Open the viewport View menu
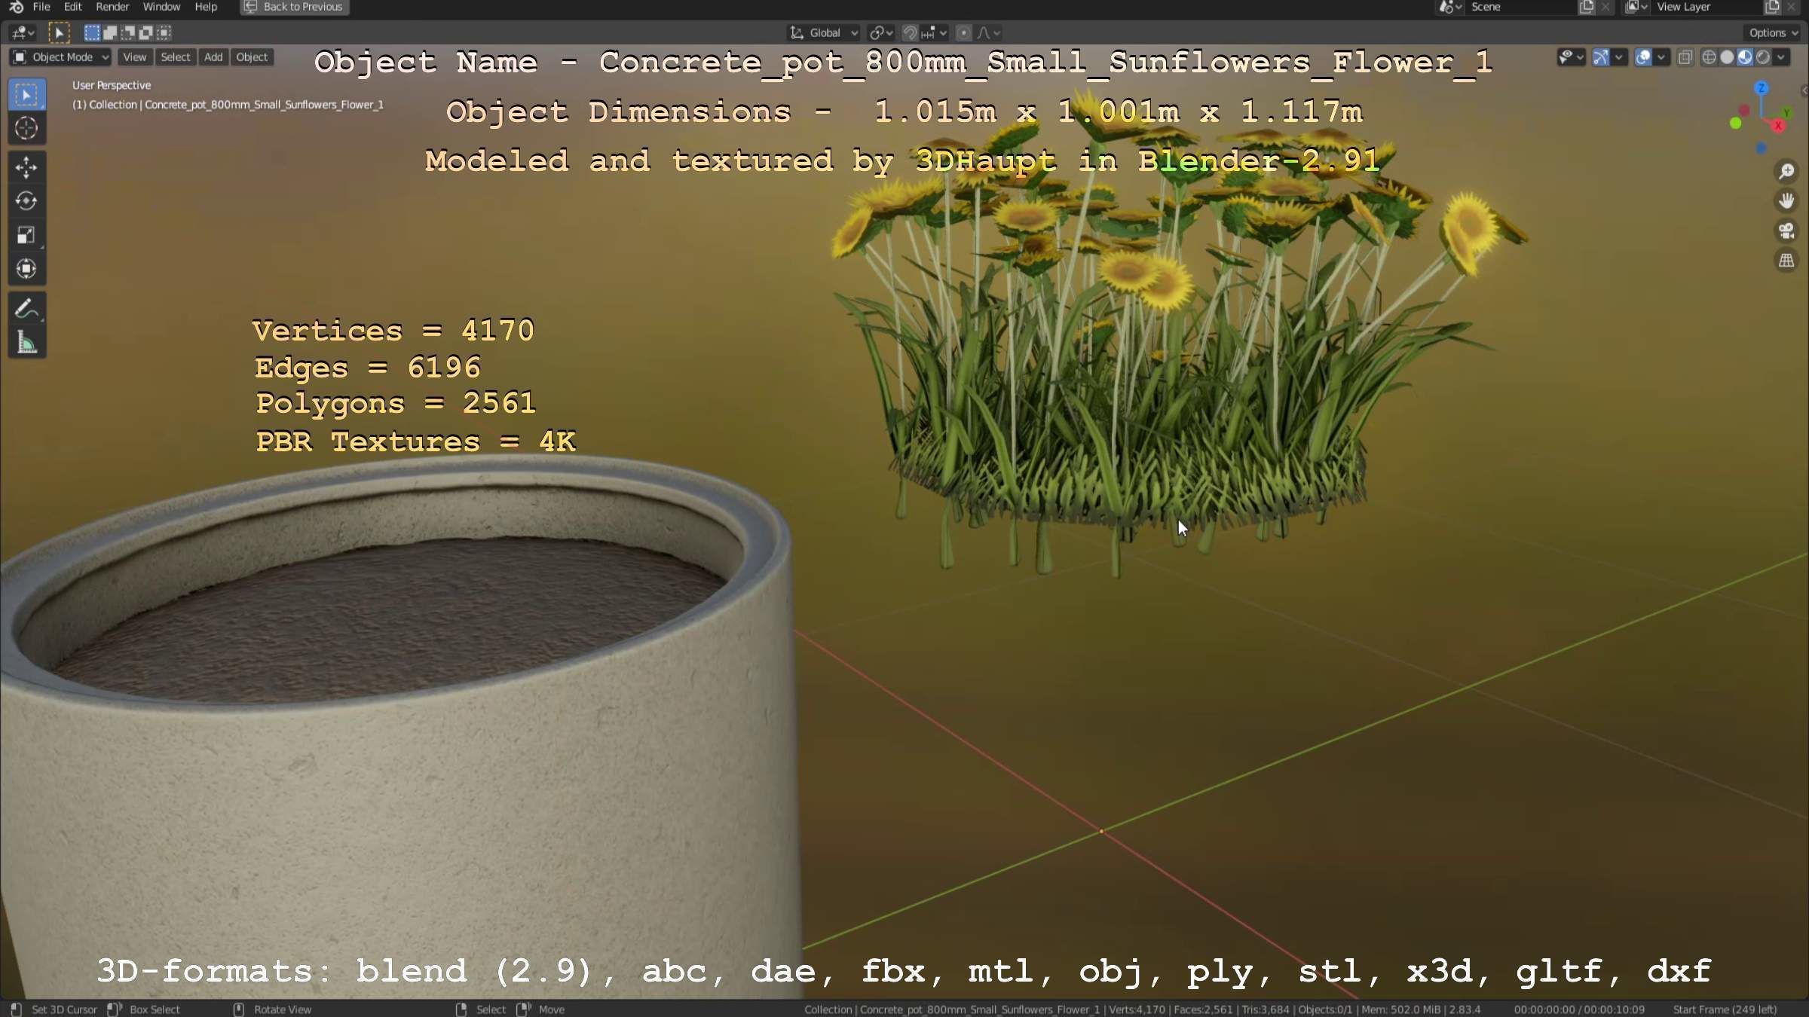This screenshot has width=1809, height=1017. 135,57
